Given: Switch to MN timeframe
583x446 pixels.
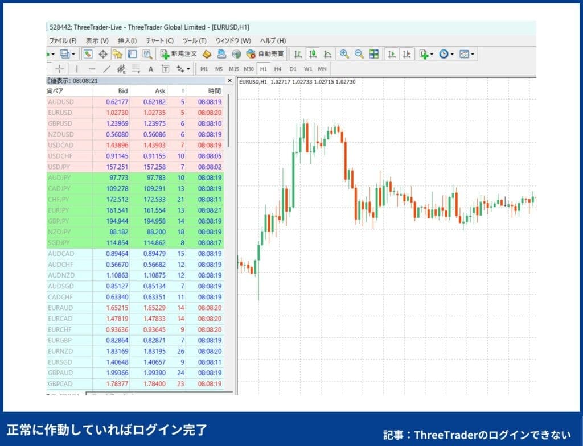Looking at the screenshot, I should click(322, 69).
